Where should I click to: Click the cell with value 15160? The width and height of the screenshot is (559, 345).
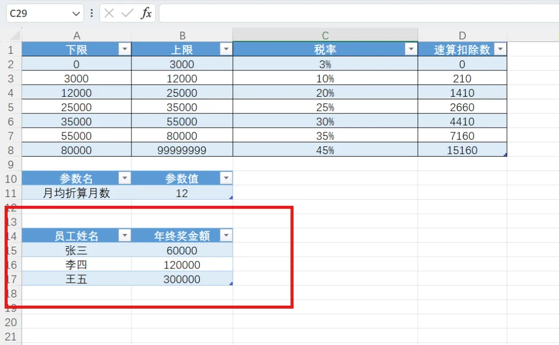coord(462,149)
